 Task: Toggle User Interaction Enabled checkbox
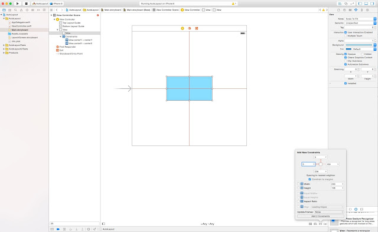346,32
